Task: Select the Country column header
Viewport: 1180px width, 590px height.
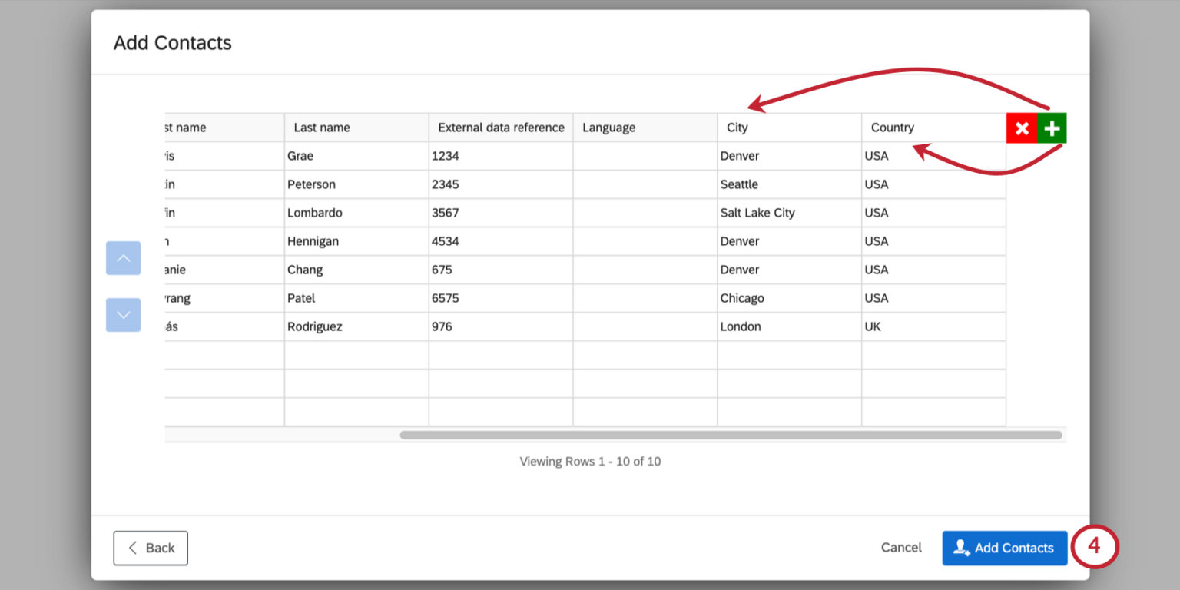Action: coord(893,127)
